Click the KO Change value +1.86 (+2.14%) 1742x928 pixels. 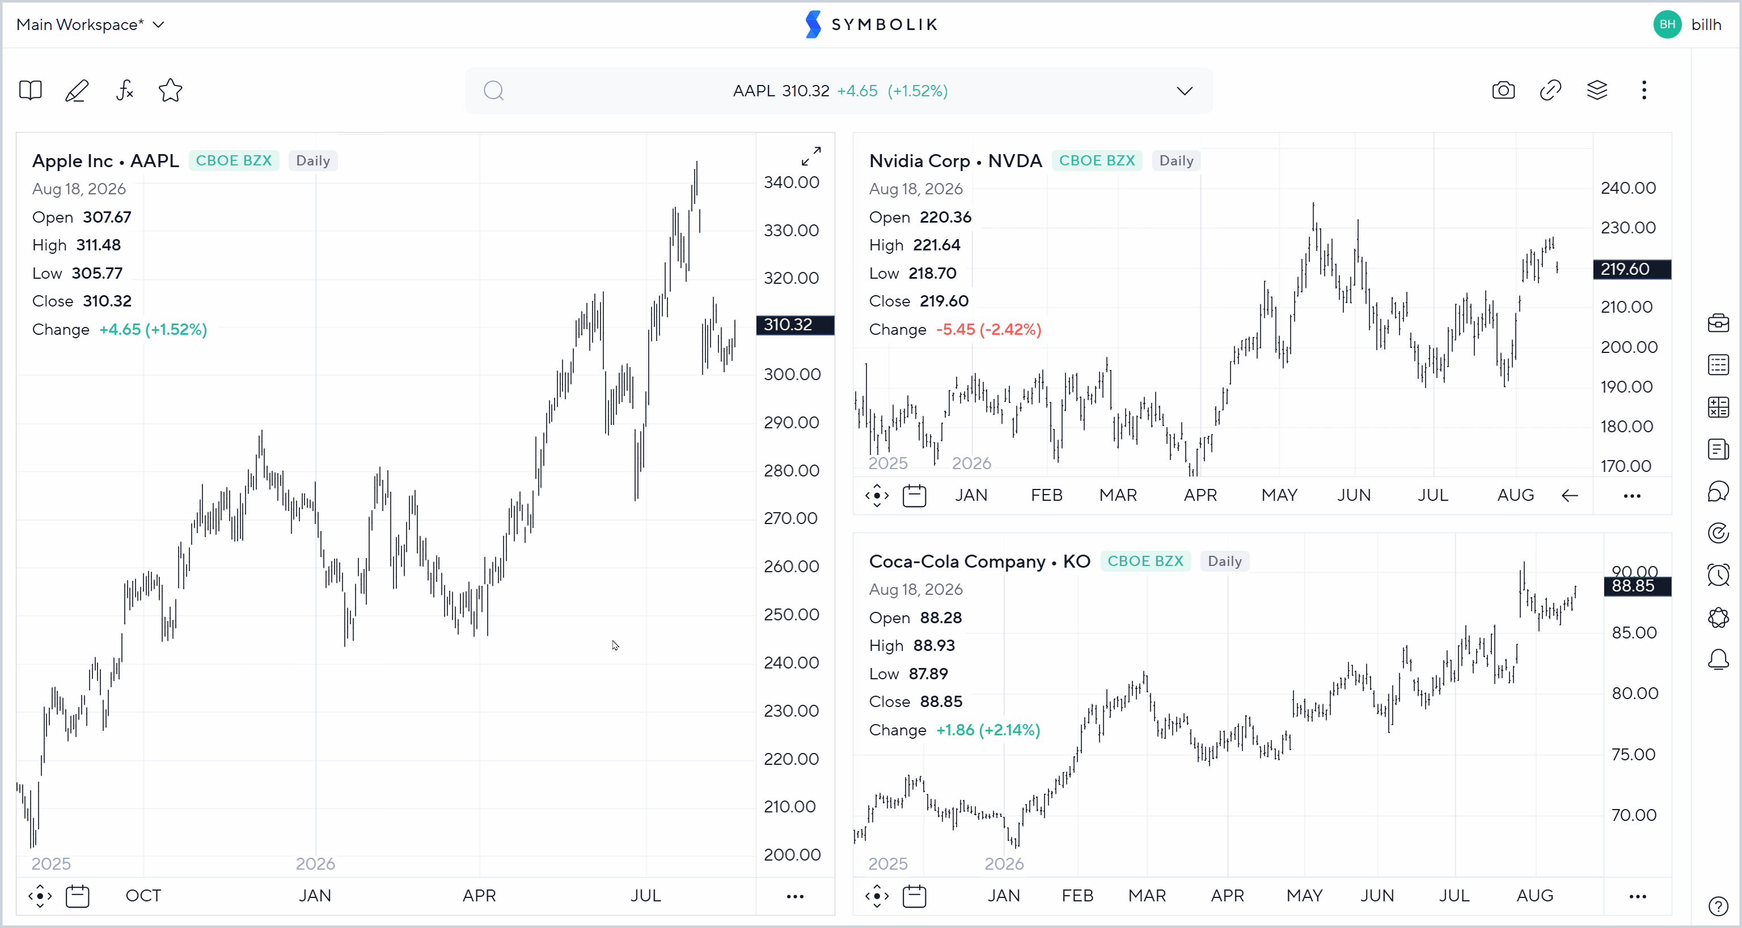tap(988, 730)
